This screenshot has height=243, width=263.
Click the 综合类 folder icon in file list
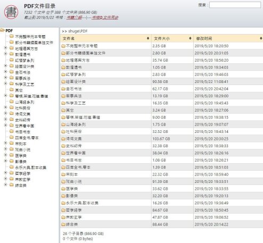click(x=63, y=224)
